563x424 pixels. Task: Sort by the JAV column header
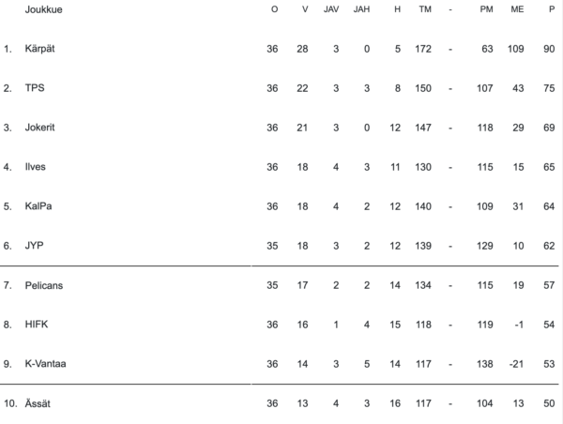(x=330, y=9)
